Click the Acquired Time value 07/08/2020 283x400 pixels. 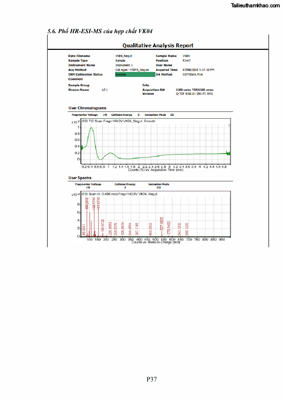(x=198, y=70)
